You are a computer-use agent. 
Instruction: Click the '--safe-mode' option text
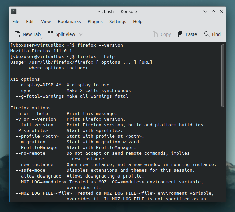pyautogui.click(x=30, y=170)
